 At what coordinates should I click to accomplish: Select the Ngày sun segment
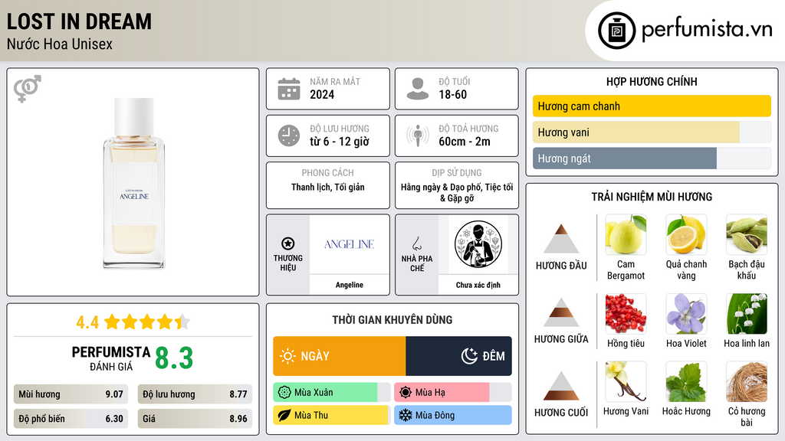coord(340,356)
